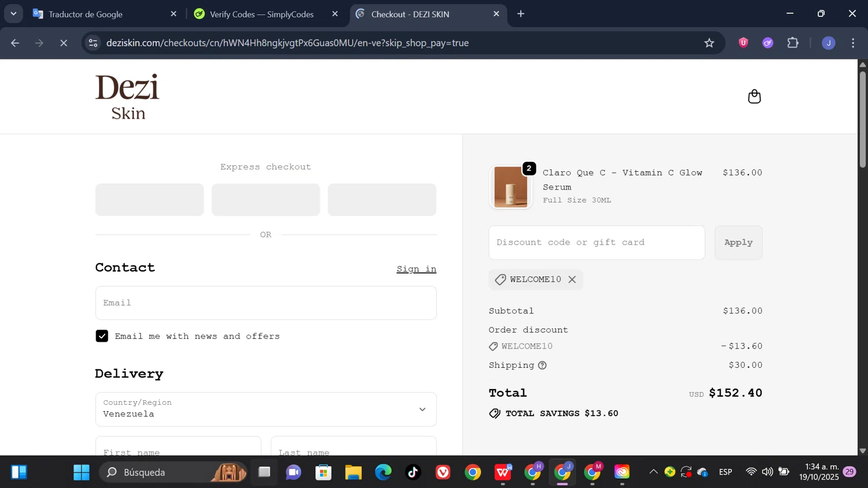The height and width of the screenshot is (488, 868).
Task: Stop loading the page
Action: [x=64, y=43]
